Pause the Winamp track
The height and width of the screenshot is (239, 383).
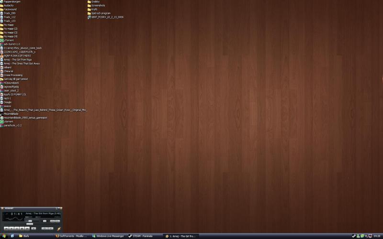coord(16,228)
